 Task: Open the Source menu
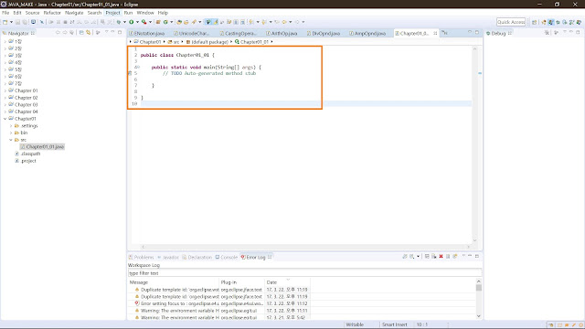(x=32, y=13)
